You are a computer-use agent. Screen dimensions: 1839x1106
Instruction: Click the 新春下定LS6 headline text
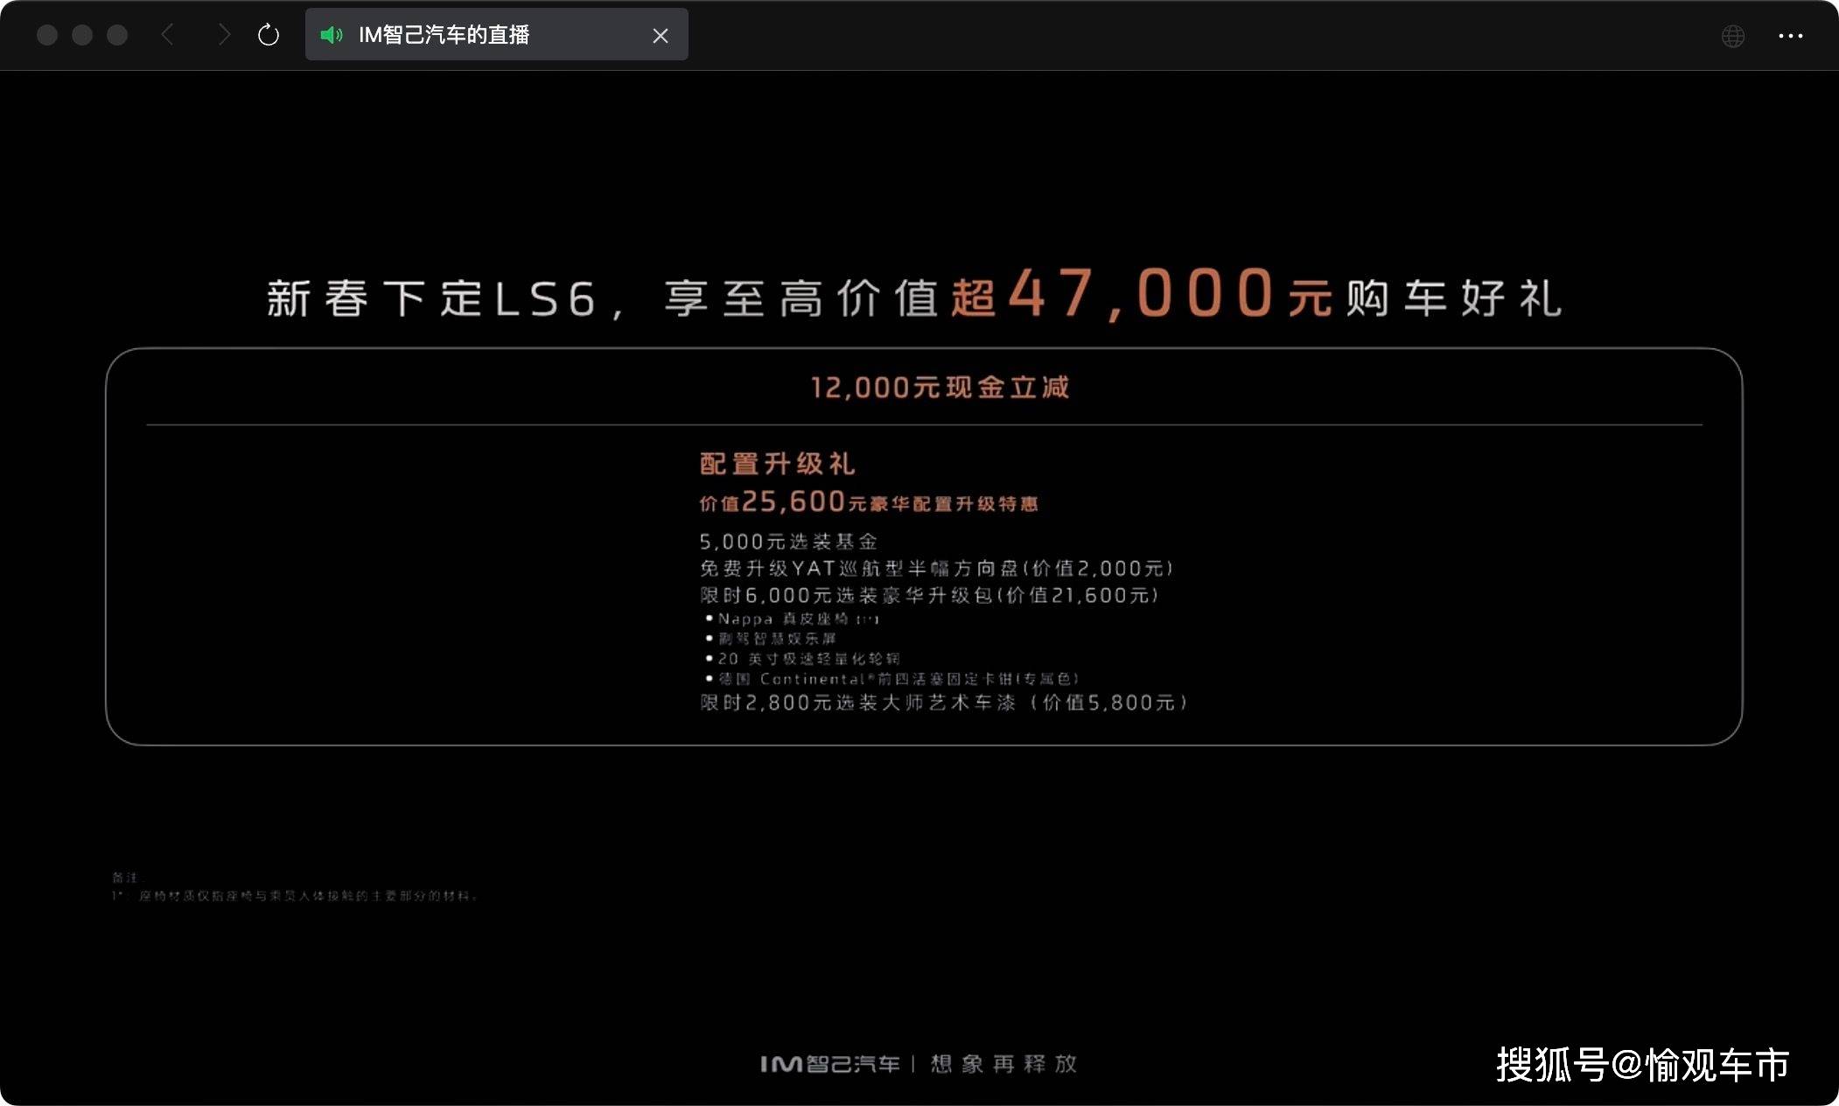tap(433, 298)
